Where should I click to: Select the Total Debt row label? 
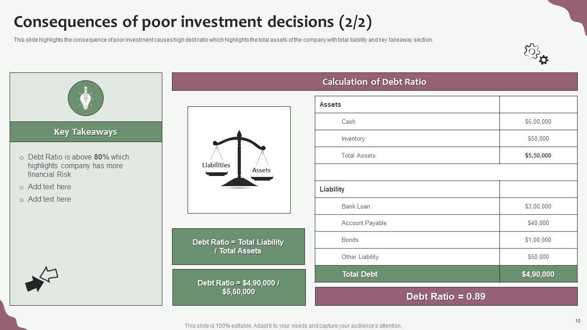(x=360, y=274)
